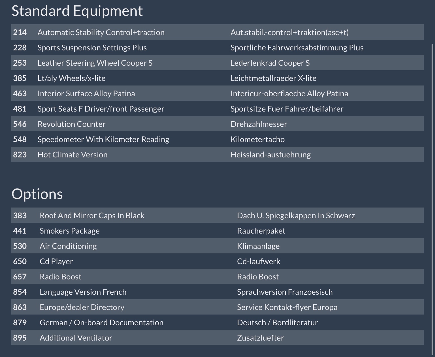Screen dimensions: 435x357
Task: Select the English Radio Boost entry
Action: pos(60,277)
